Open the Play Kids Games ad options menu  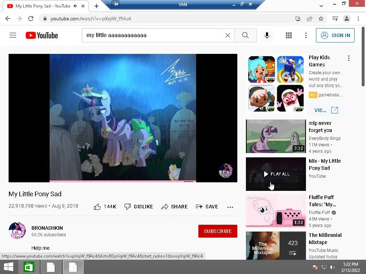pos(349,58)
